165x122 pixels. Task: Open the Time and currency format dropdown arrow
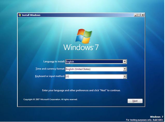coord(125,69)
